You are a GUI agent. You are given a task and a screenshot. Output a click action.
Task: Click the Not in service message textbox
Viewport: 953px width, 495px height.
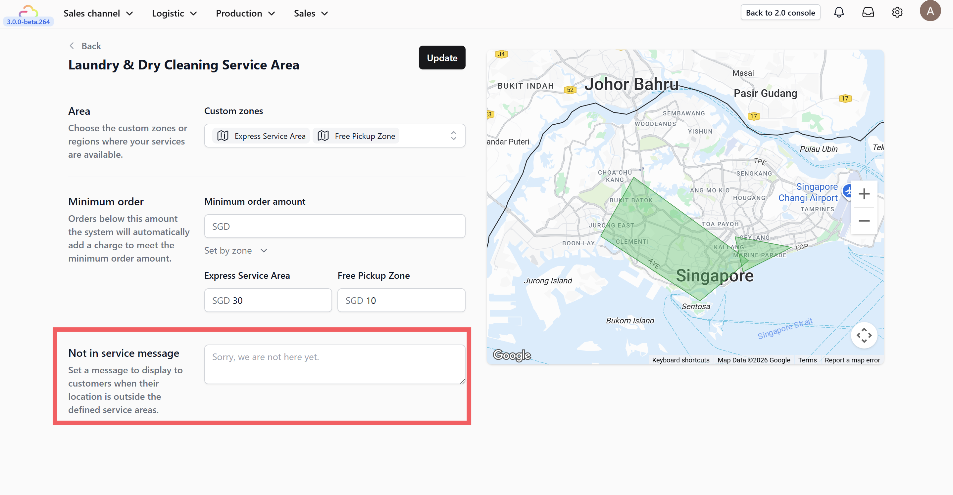334,364
